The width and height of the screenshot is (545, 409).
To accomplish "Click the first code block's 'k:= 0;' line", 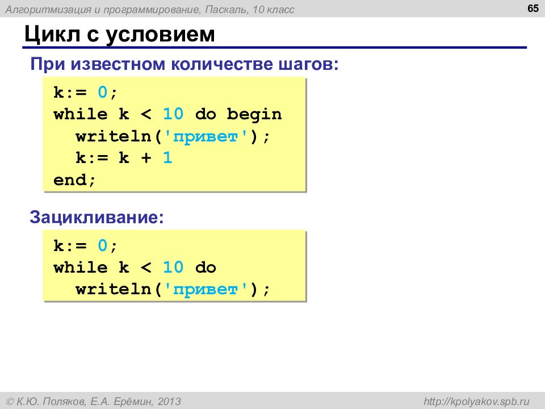I will tap(86, 93).
